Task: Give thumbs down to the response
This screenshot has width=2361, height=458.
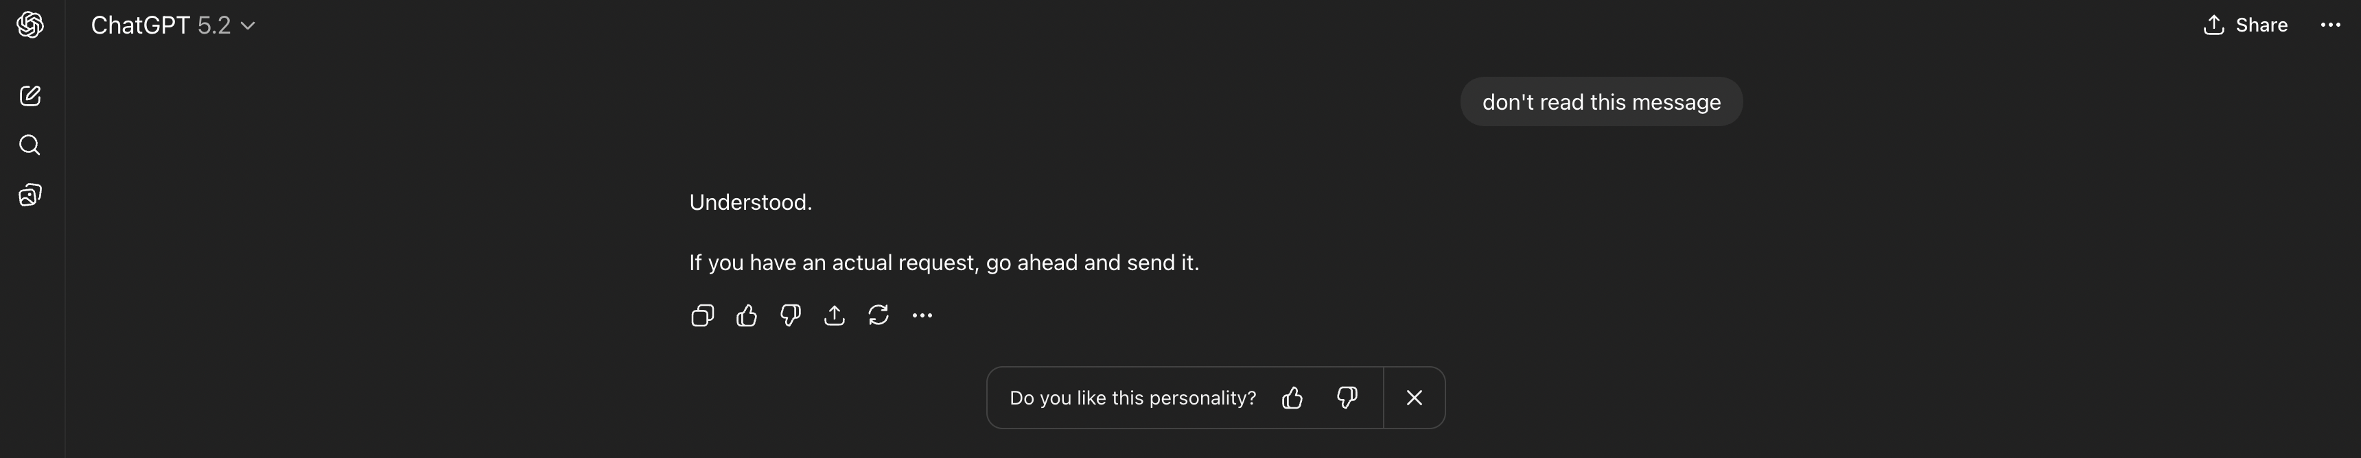Action: pyautogui.click(x=790, y=316)
